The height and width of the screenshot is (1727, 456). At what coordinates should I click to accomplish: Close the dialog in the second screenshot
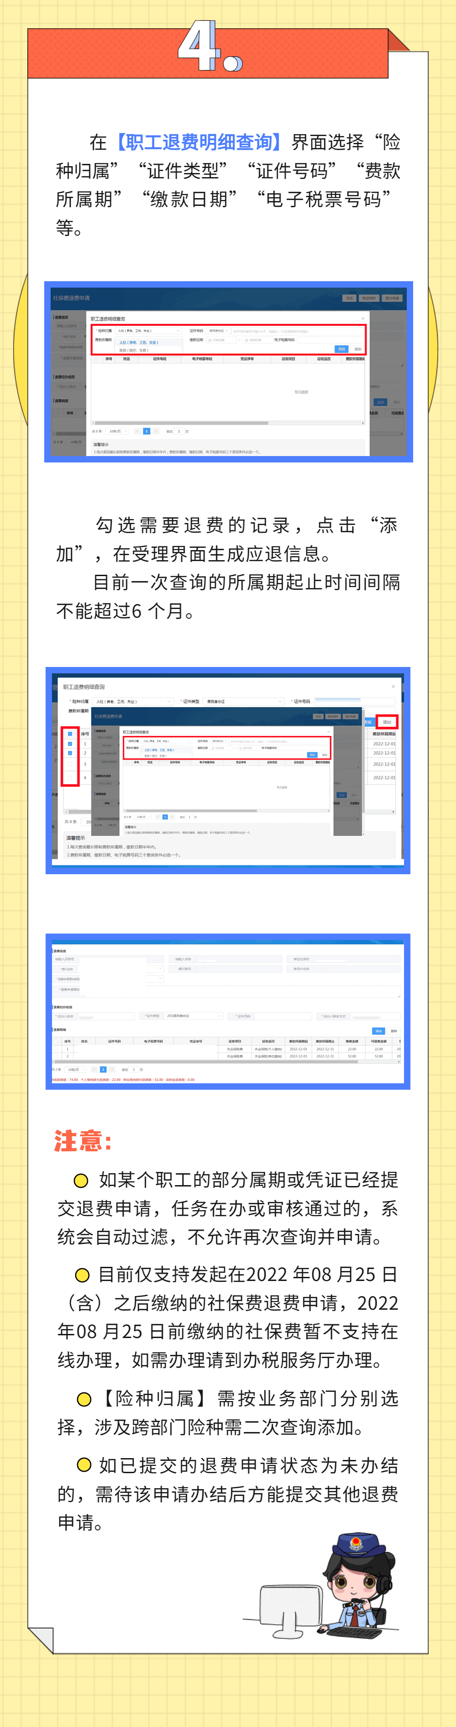click(x=393, y=687)
